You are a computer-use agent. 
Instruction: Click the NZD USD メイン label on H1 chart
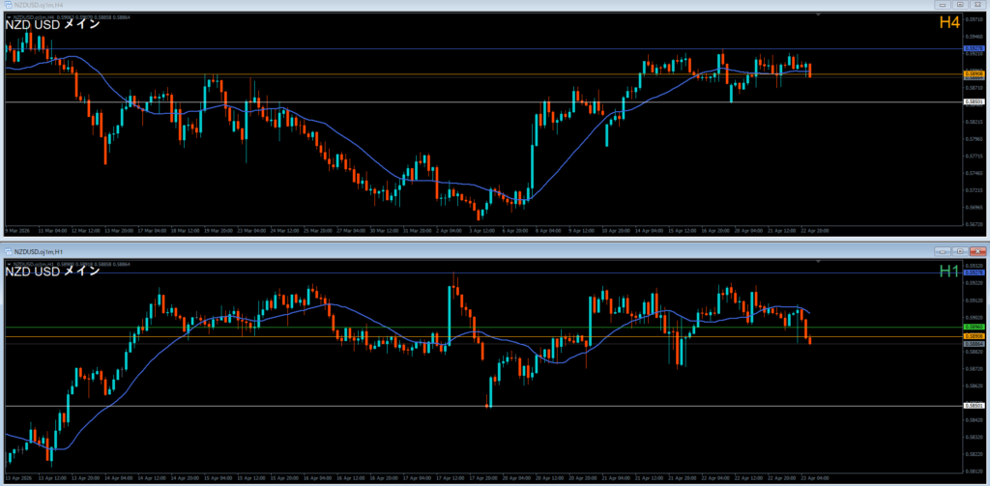tap(53, 272)
